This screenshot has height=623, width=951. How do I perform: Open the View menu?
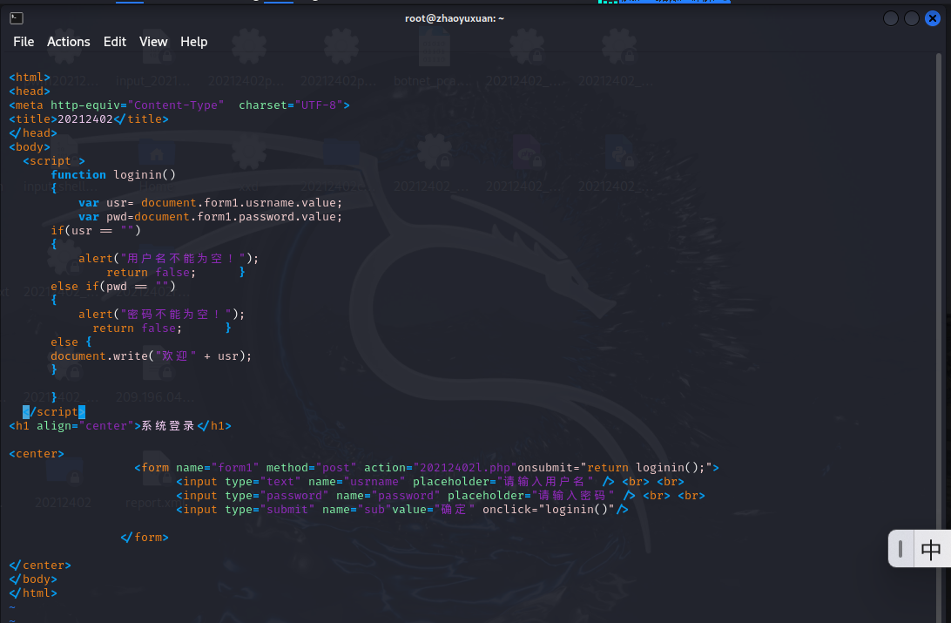pos(153,42)
